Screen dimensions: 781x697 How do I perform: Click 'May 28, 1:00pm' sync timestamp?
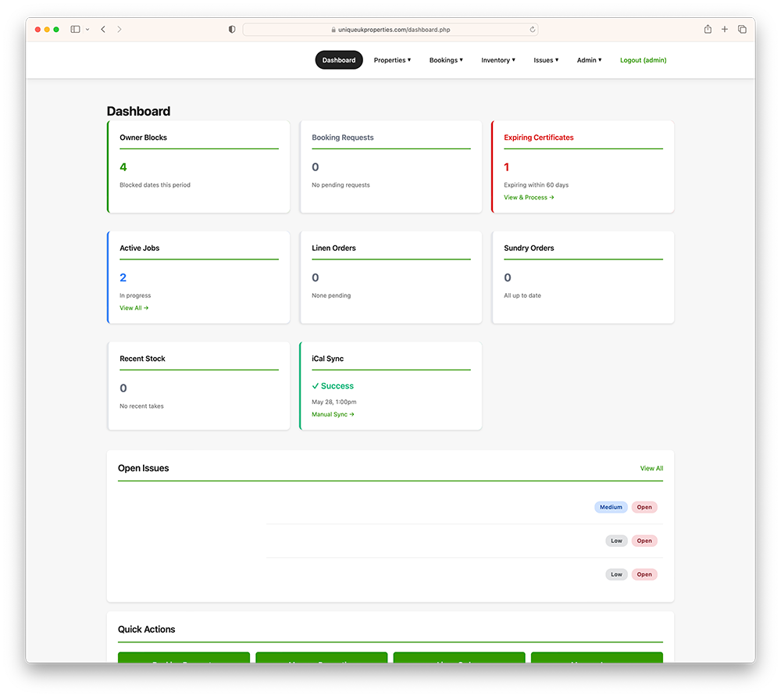pyautogui.click(x=334, y=402)
